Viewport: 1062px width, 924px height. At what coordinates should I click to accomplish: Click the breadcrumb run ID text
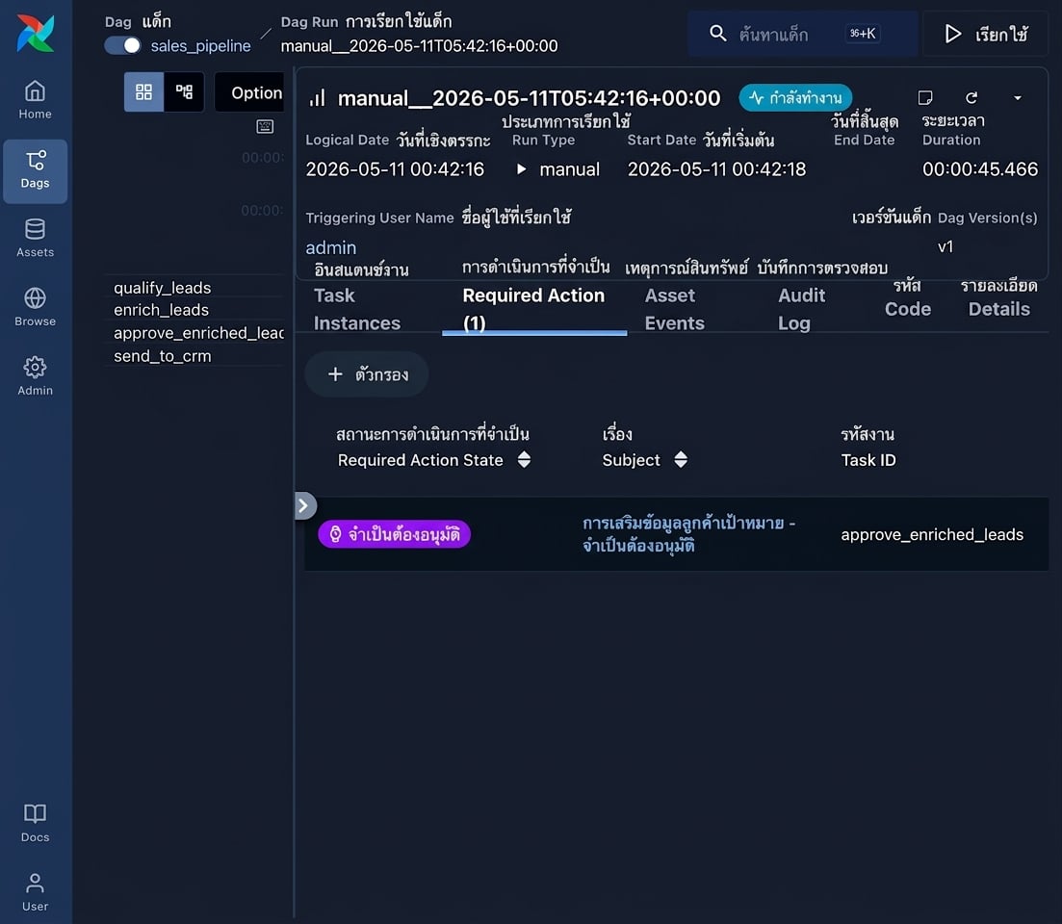(x=419, y=46)
